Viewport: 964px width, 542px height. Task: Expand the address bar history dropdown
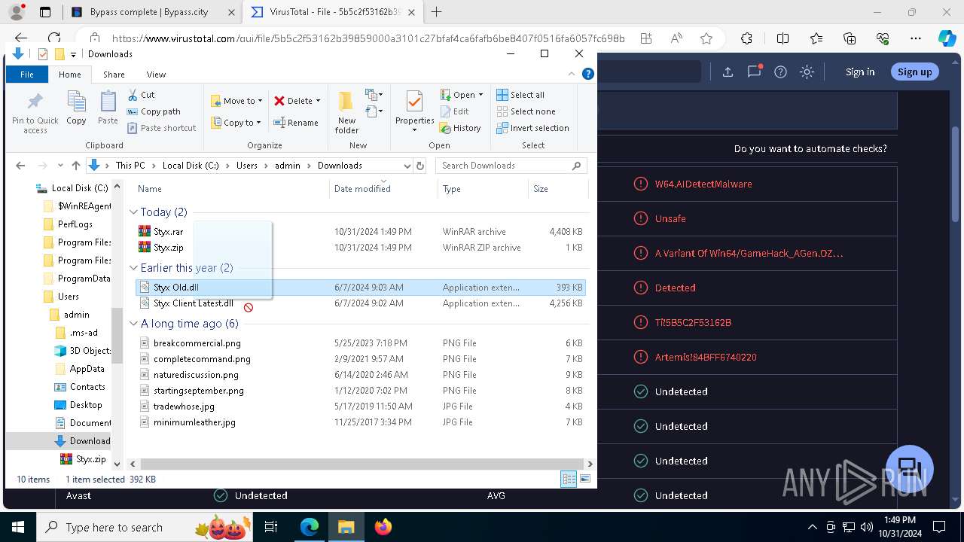pyautogui.click(x=407, y=166)
